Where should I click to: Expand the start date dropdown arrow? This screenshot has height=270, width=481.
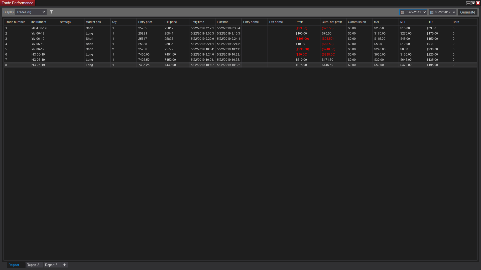click(x=425, y=12)
